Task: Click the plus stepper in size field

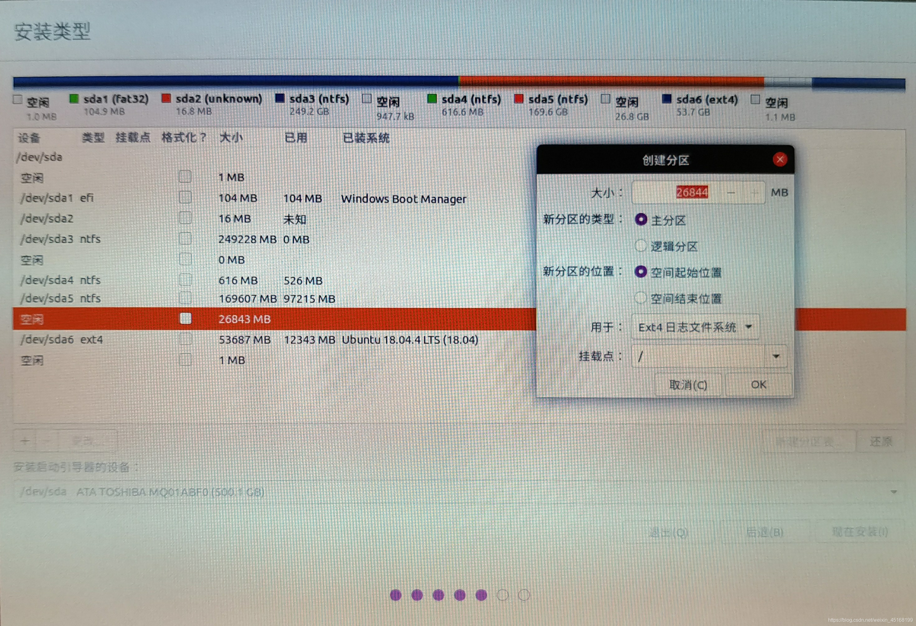Action: 754,193
